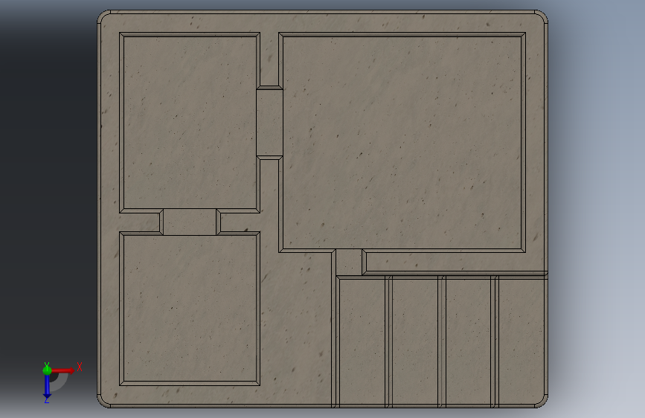
Task: Click the blue Z axis arrow of the triad
Action: [x=47, y=386]
